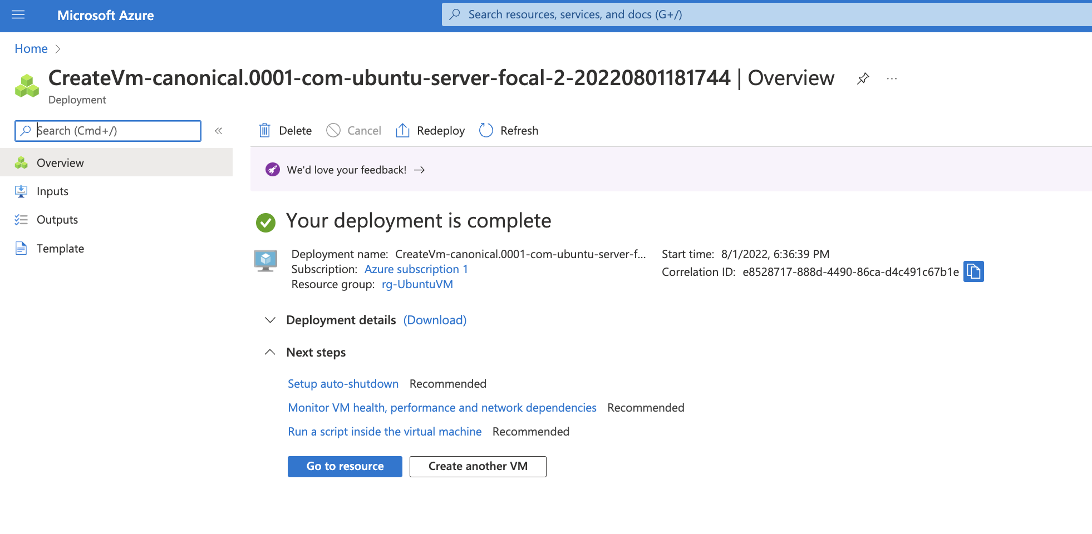Click the truncated Deployment name value
The image size is (1092, 534).
(x=520, y=254)
